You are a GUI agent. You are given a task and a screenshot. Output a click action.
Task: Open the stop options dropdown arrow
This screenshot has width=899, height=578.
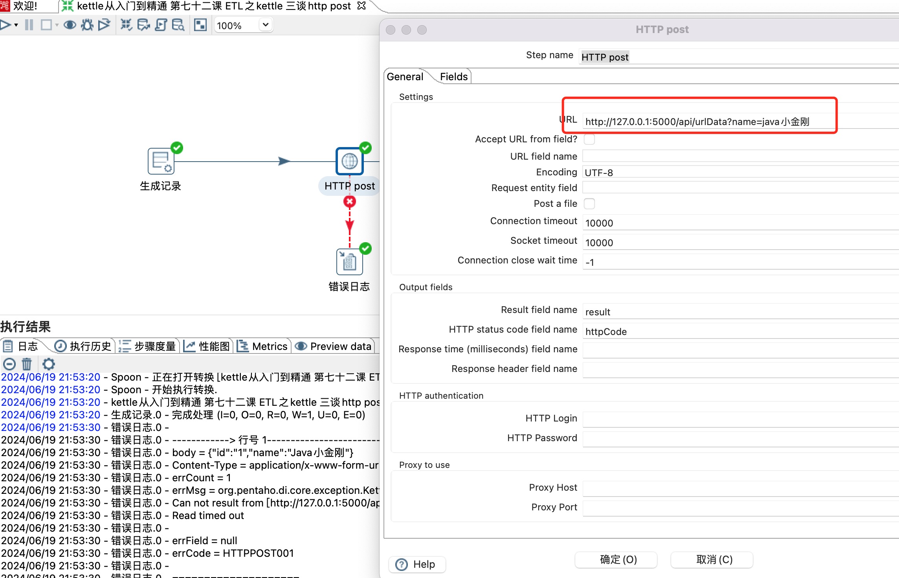pos(57,25)
